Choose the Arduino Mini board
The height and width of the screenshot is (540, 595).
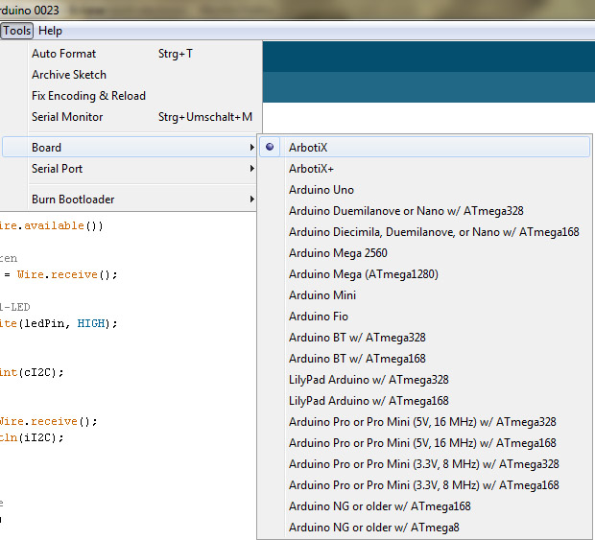(x=321, y=295)
